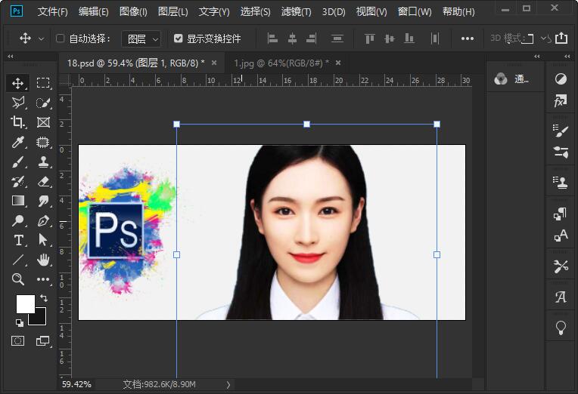Open the Character panel icon
578x394 pixels.
click(x=561, y=235)
